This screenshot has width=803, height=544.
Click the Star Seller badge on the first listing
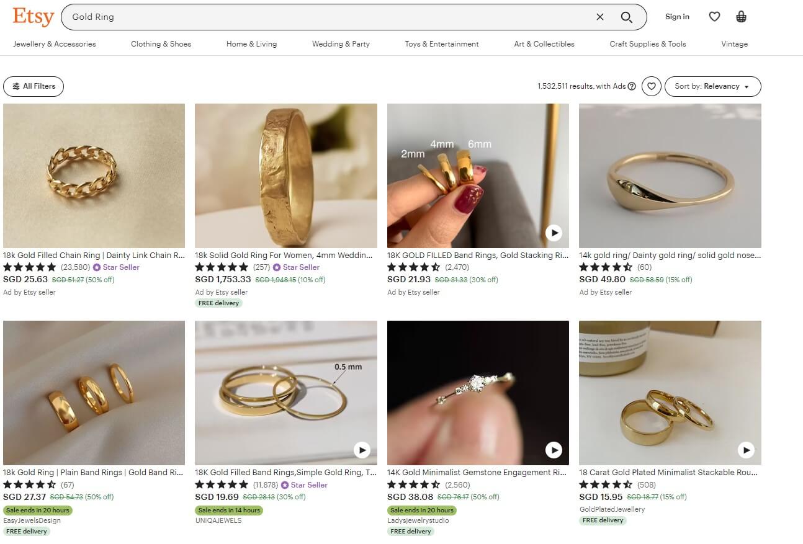coord(117,267)
